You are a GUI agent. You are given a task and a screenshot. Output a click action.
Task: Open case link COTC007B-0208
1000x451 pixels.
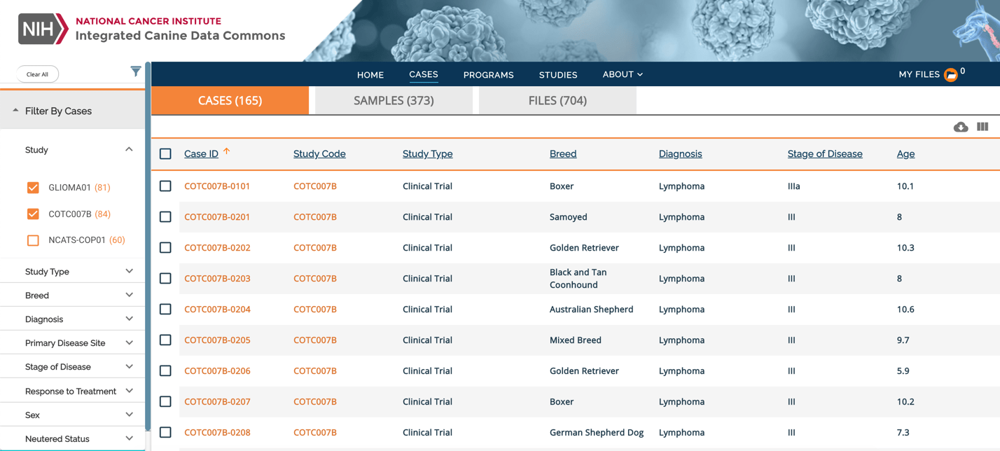point(217,432)
